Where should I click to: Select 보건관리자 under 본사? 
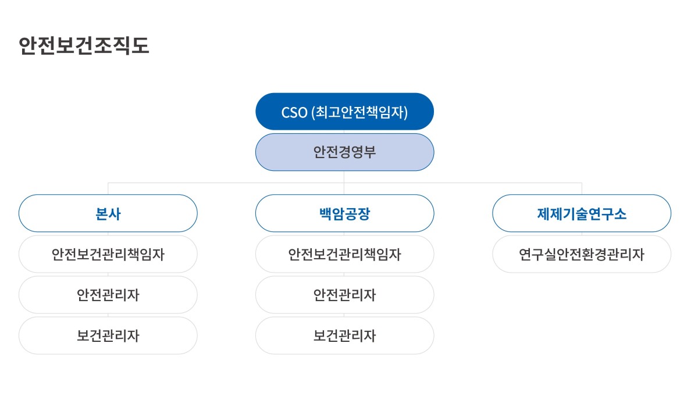(x=108, y=335)
